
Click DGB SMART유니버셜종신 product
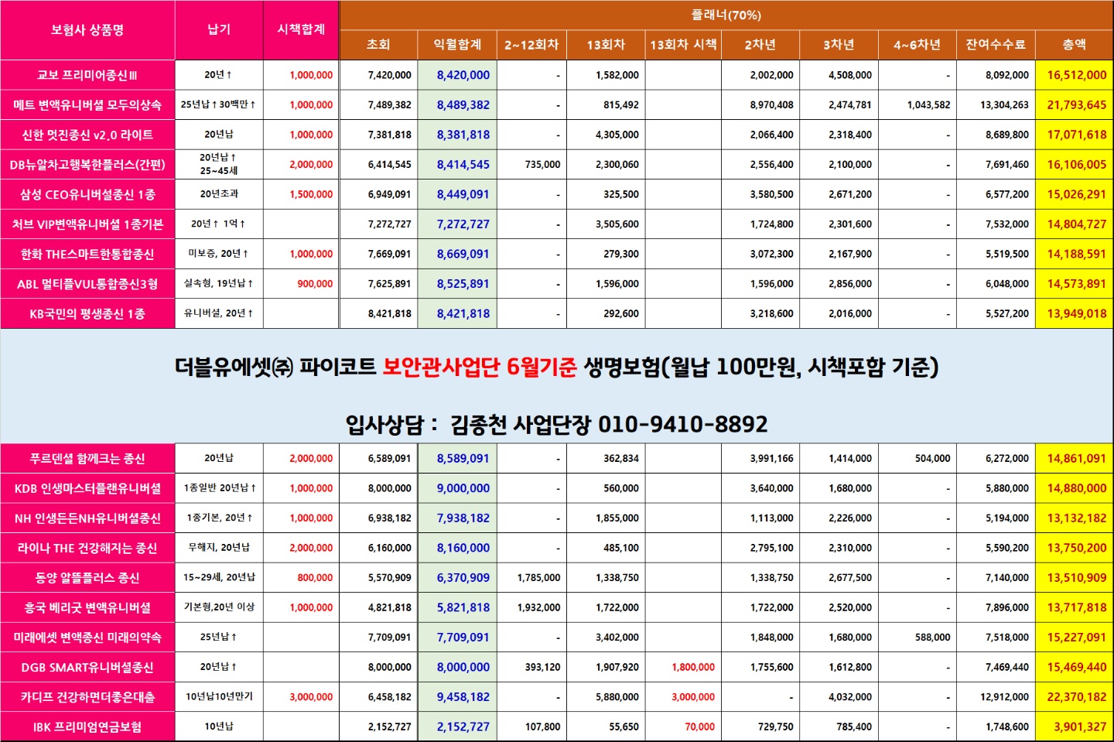click(87, 667)
